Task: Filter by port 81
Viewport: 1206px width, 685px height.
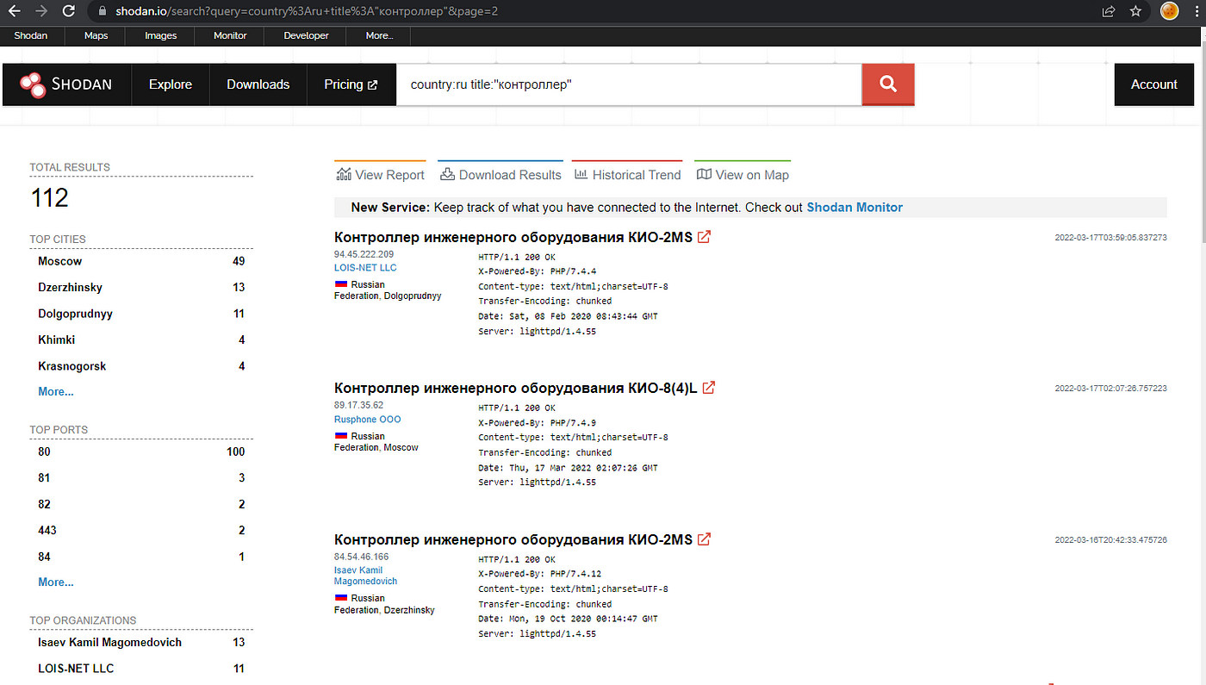Action: (44, 477)
